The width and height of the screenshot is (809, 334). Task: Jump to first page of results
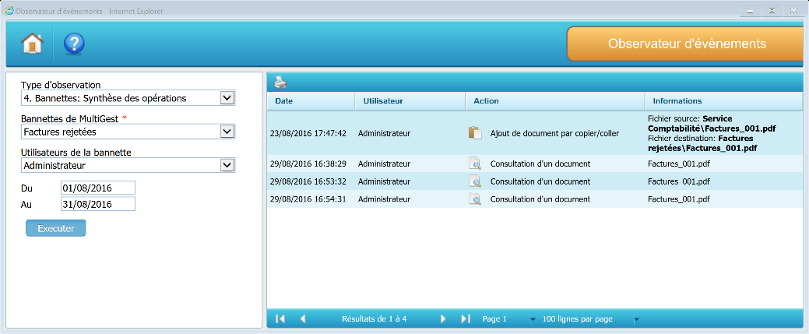(x=280, y=318)
